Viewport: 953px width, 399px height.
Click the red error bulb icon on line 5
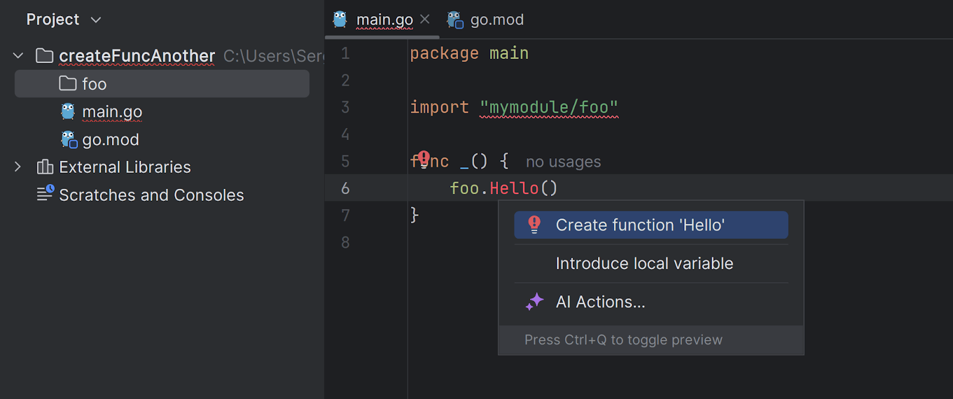(423, 158)
